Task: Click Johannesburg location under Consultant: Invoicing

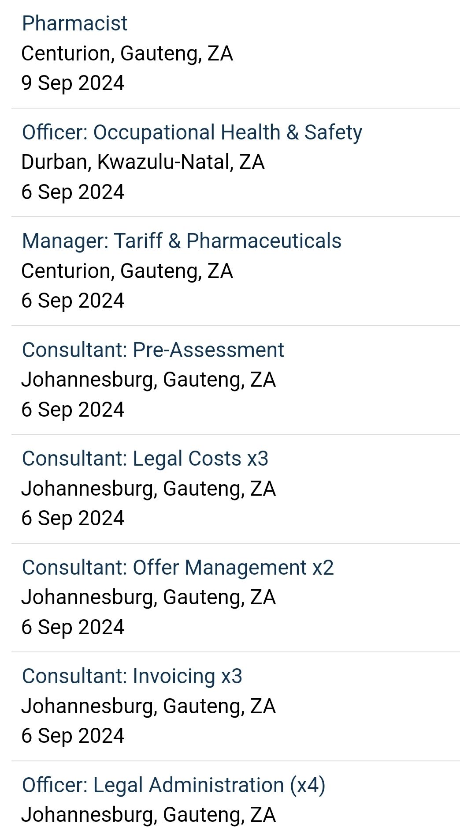Action: (148, 707)
